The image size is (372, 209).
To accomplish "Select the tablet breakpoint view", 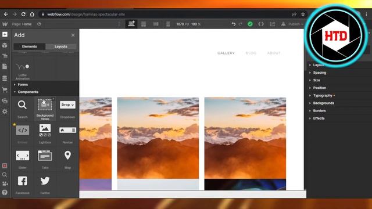I will tap(144, 24).
